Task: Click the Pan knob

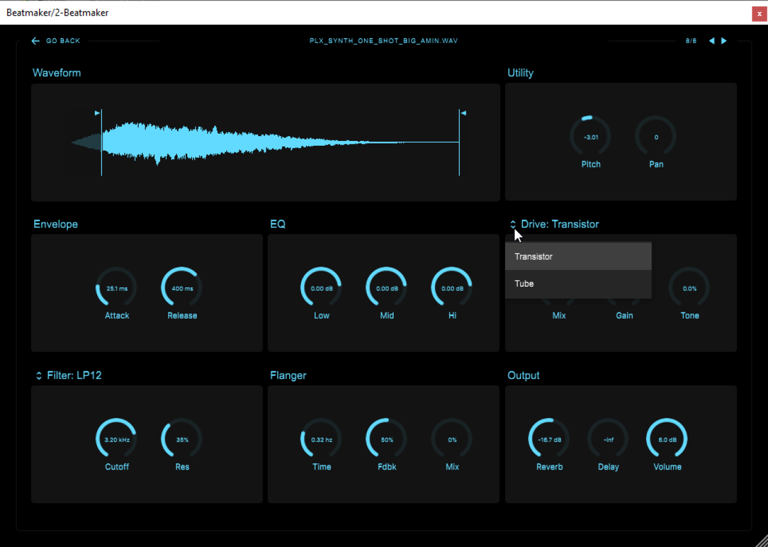Action: tap(656, 137)
